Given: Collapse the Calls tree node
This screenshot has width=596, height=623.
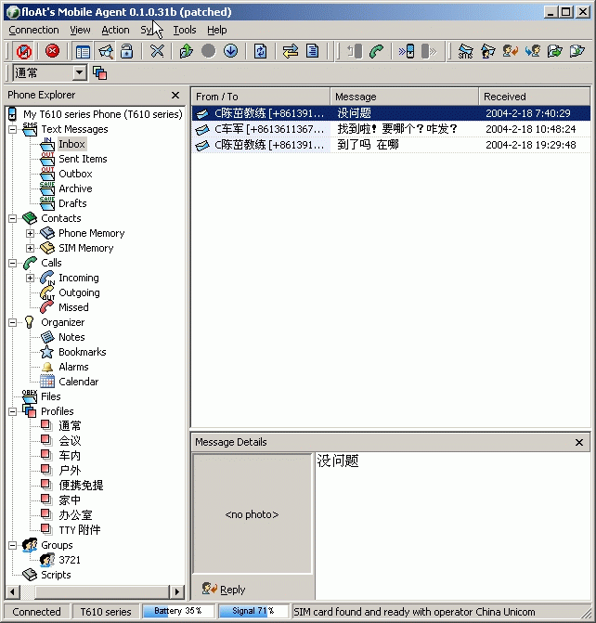Looking at the screenshot, I should pos(13,263).
